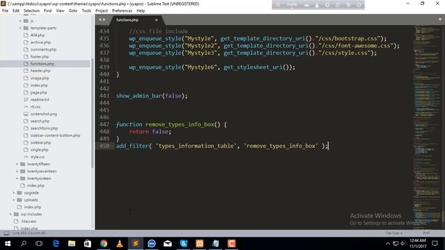Open the Edit menu
The height and width of the screenshot is (250, 445).
point(16,11)
